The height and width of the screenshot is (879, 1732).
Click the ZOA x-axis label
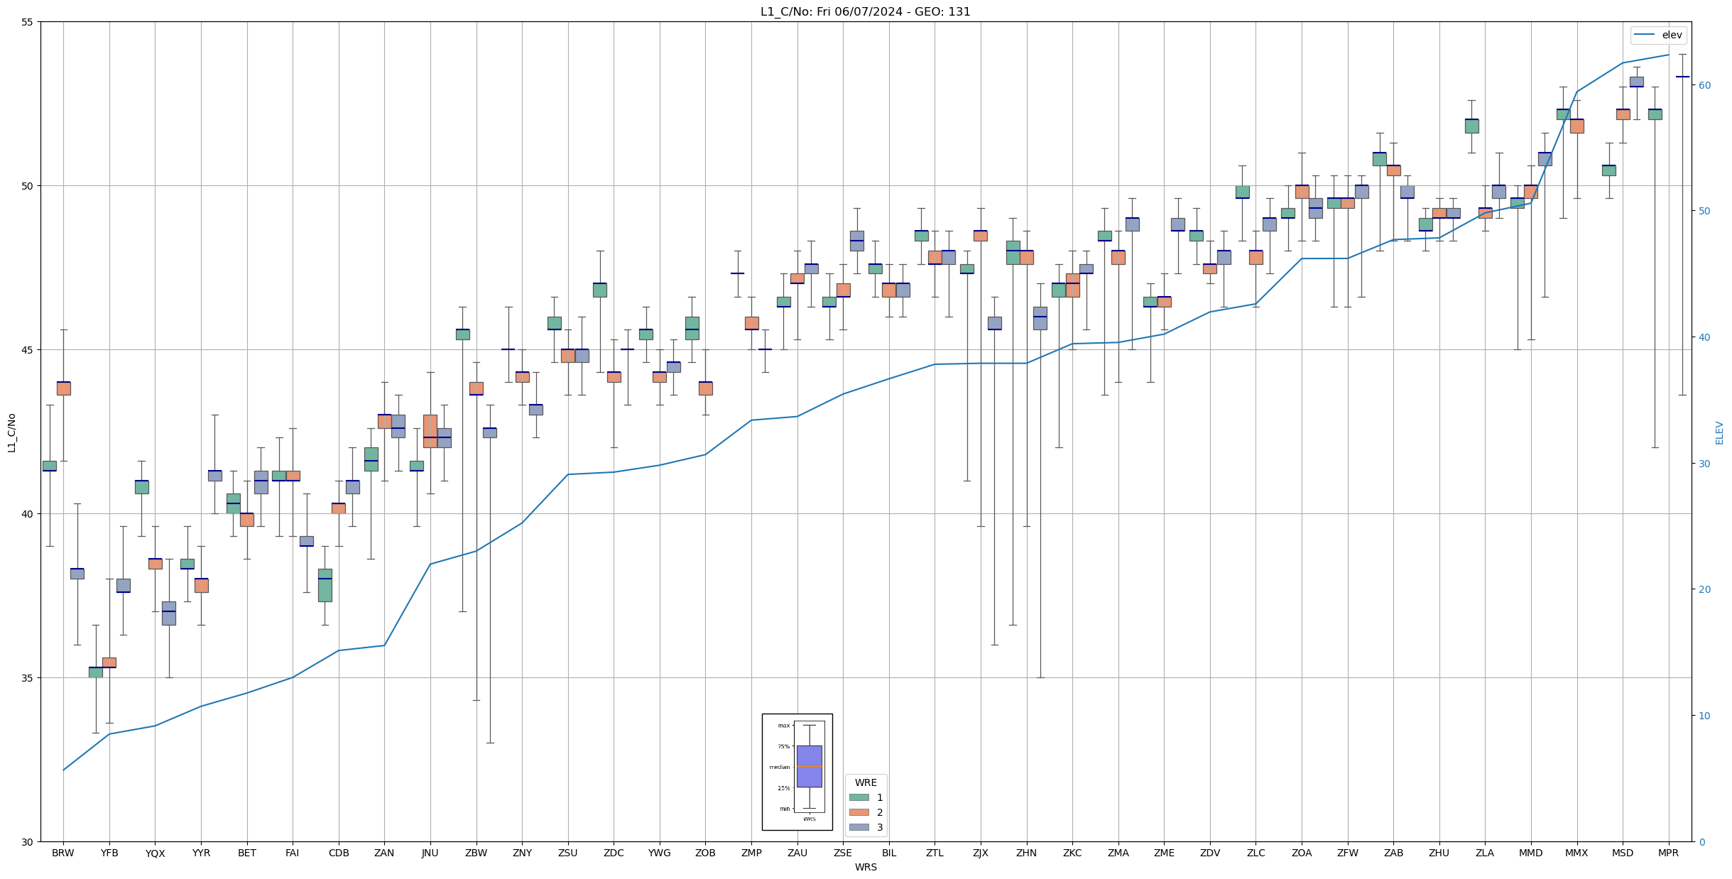coord(1302,853)
